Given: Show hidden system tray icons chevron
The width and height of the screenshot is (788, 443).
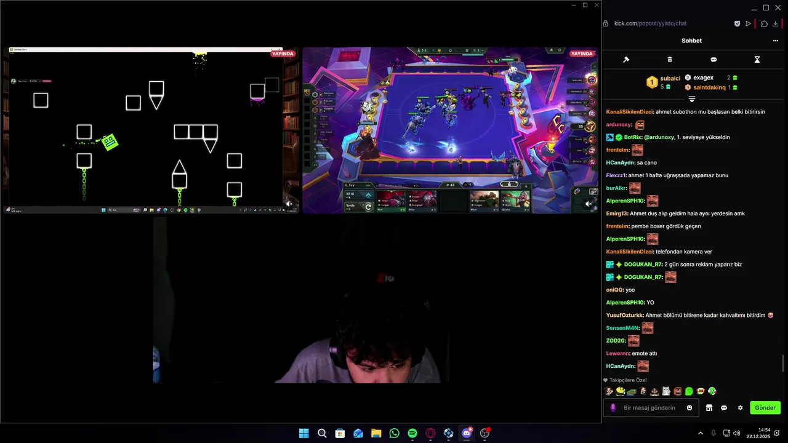Looking at the screenshot, I should pos(700,433).
